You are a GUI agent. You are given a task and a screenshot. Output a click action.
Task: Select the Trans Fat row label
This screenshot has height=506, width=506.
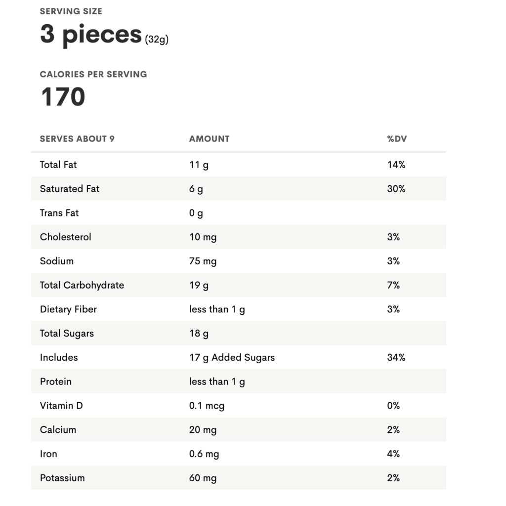click(59, 213)
